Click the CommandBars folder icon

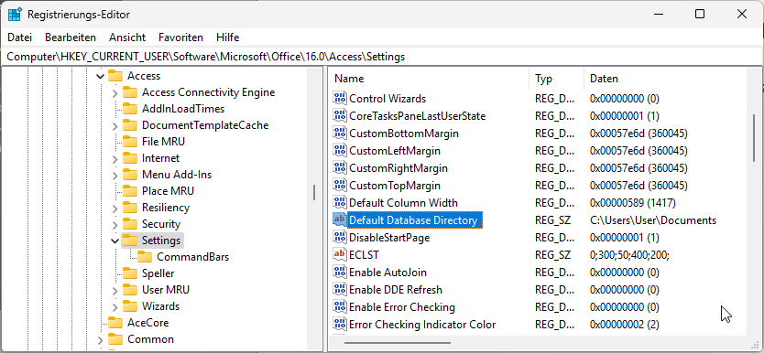point(145,257)
